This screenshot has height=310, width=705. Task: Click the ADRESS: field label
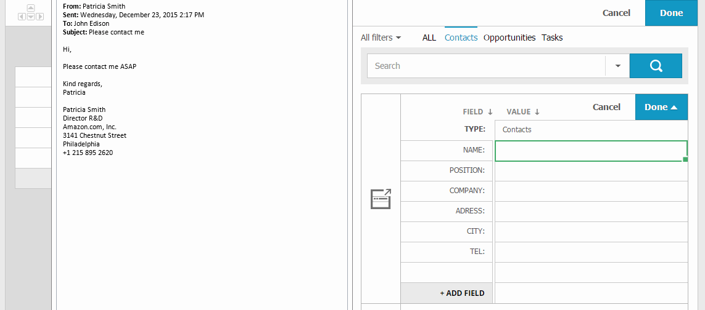(470, 211)
